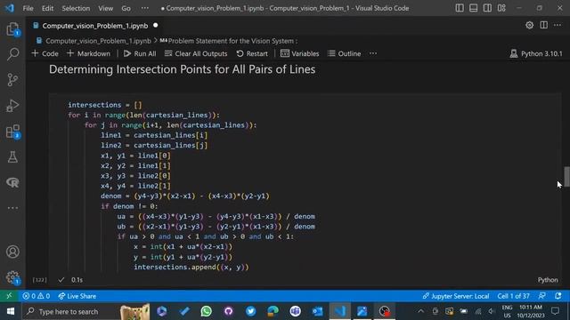Image resolution: width=570 pixels, height=320 pixels.
Task: Click the line intersections = []
Action: [105, 105]
